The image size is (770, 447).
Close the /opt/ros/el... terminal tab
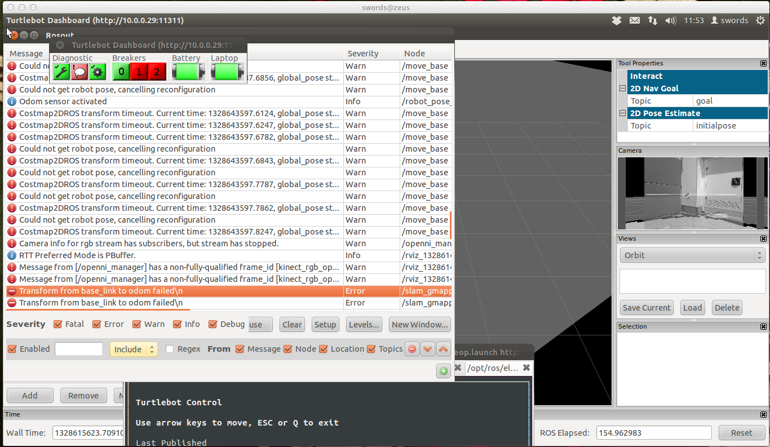tap(526, 368)
